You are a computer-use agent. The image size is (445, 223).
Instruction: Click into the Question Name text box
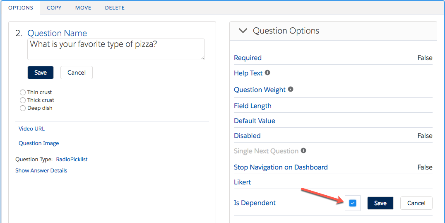click(116, 49)
